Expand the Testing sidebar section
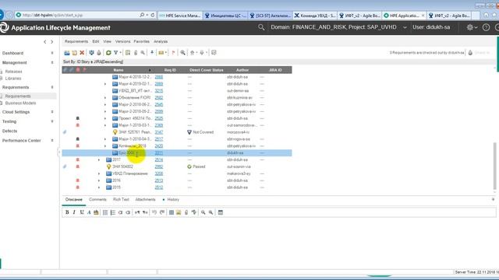 (x=52, y=121)
